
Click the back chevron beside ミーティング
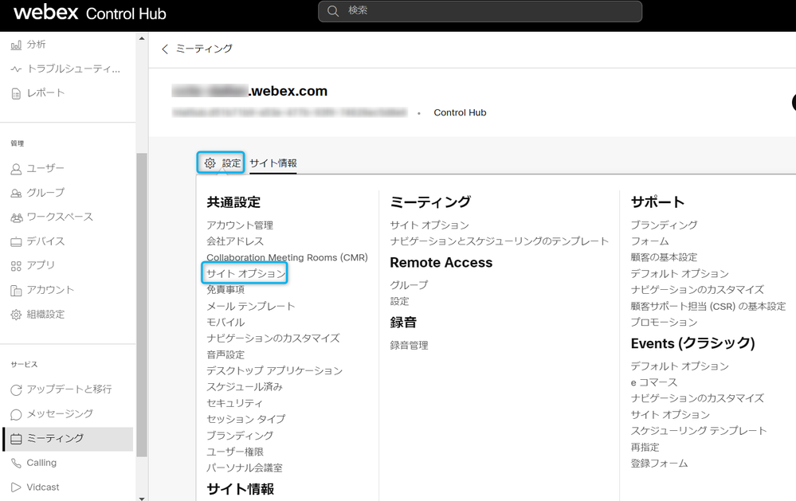click(x=164, y=49)
